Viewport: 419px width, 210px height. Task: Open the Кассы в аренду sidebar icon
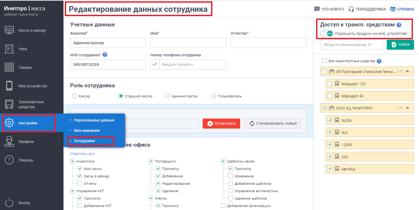pos(9,30)
